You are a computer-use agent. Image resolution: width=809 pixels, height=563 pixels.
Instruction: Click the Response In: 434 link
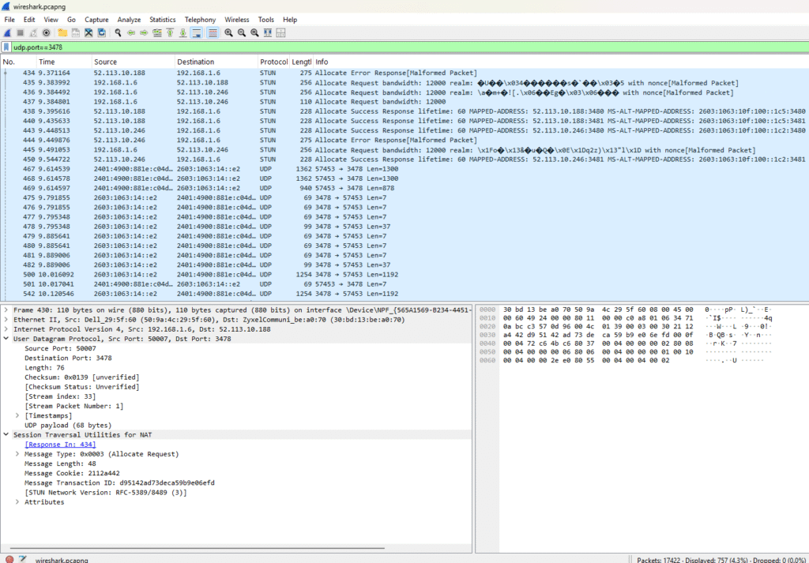[x=60, y=445]
